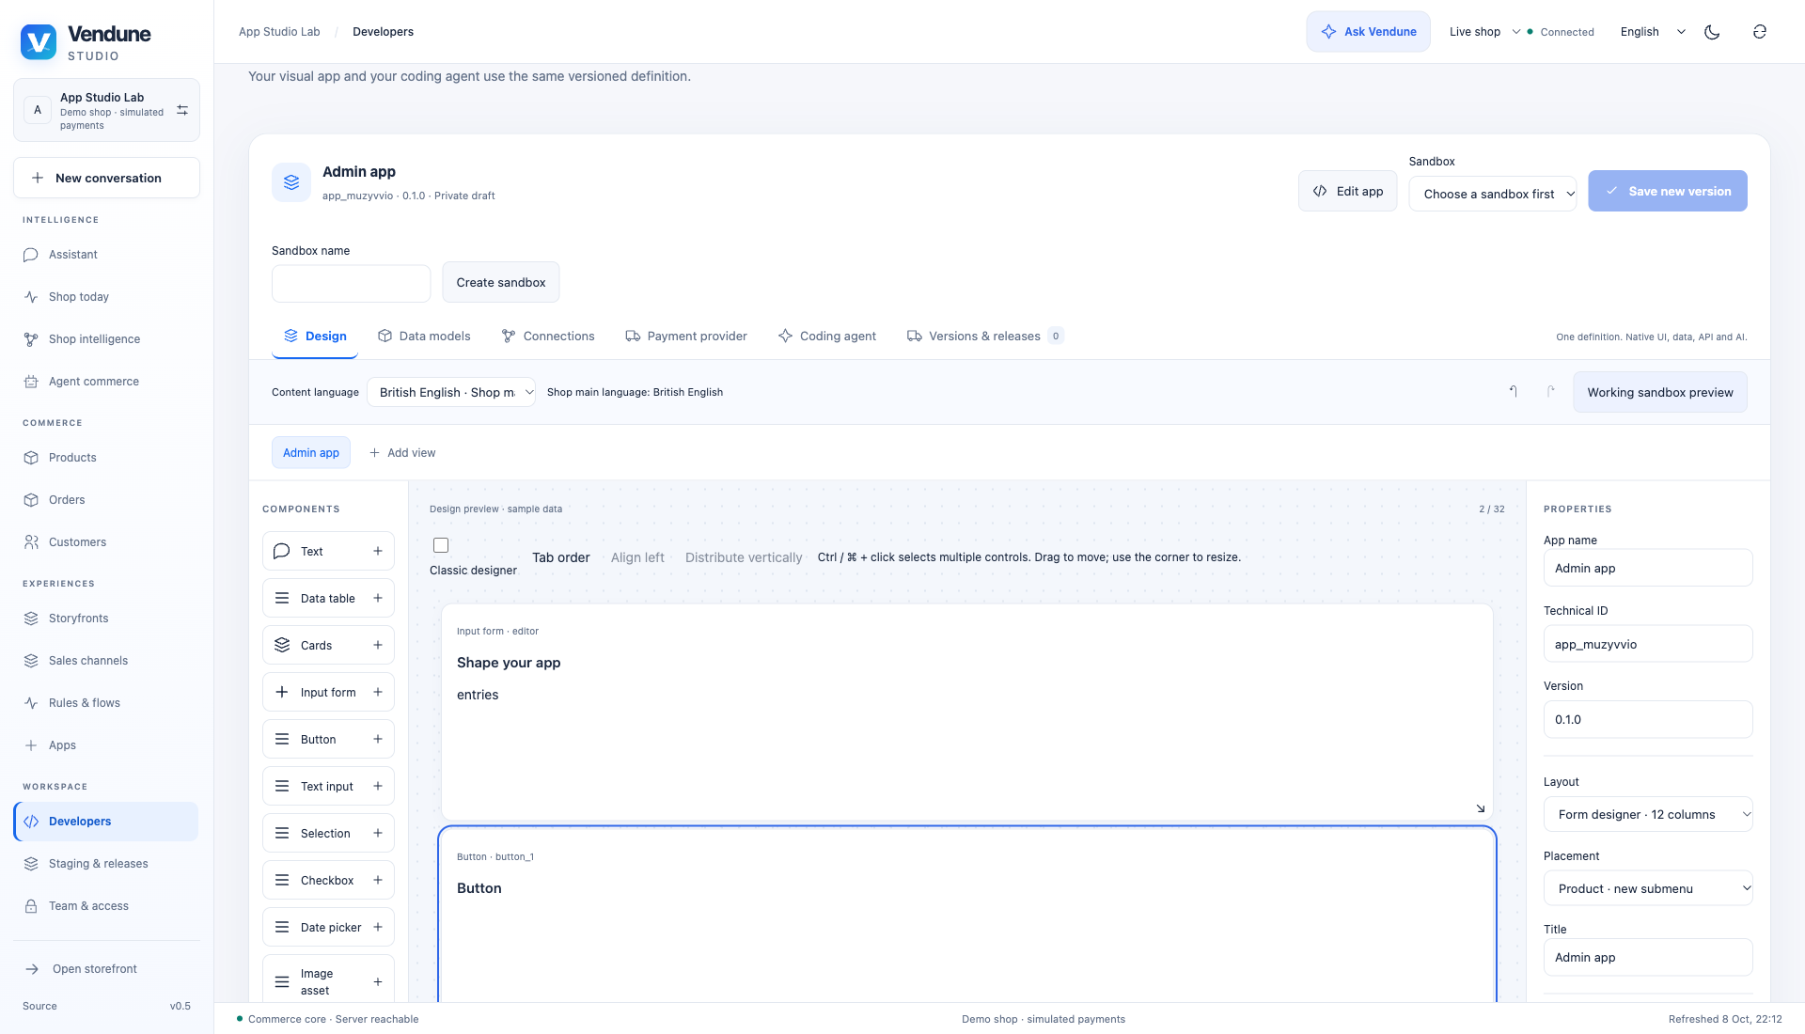Click Working sandbox preview button
The height and width of the screenshot is (1034, 1805).
pyautogui.click(x=1660, y=392)
